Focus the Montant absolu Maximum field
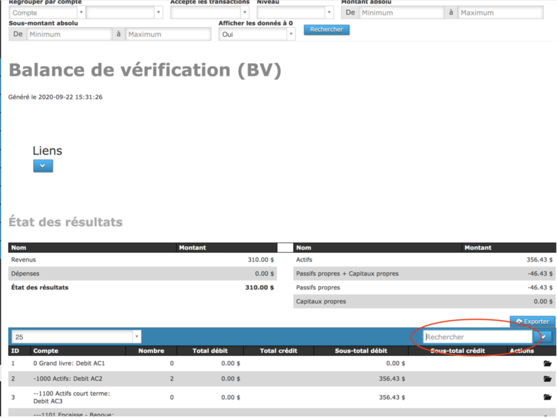 (x=500, y=12)
